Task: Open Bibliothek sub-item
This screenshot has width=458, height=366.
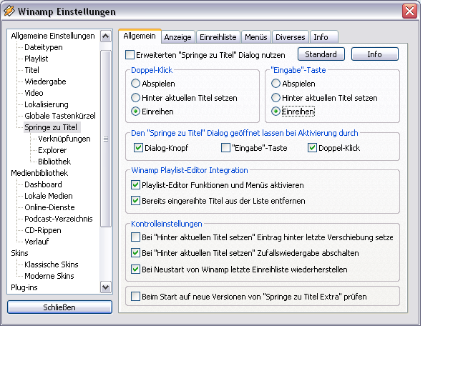Action: (54, 162)
